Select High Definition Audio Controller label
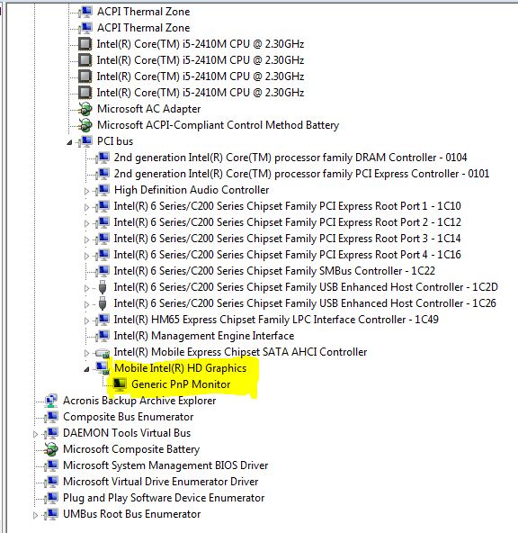The height and width of the screenshot is (533, 518). (192, 190)
